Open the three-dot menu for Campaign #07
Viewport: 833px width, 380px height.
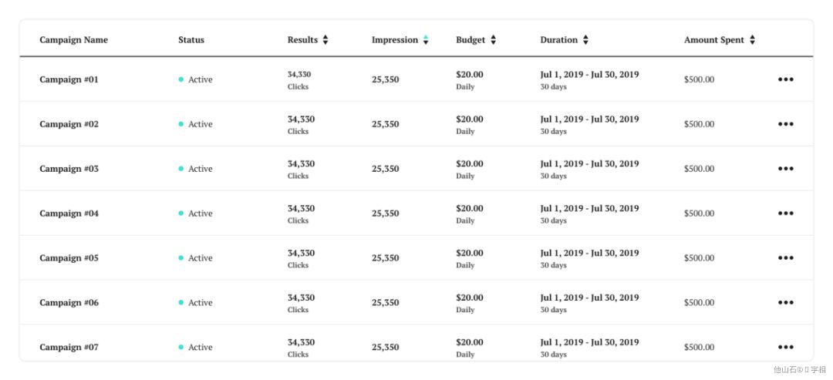786,347
